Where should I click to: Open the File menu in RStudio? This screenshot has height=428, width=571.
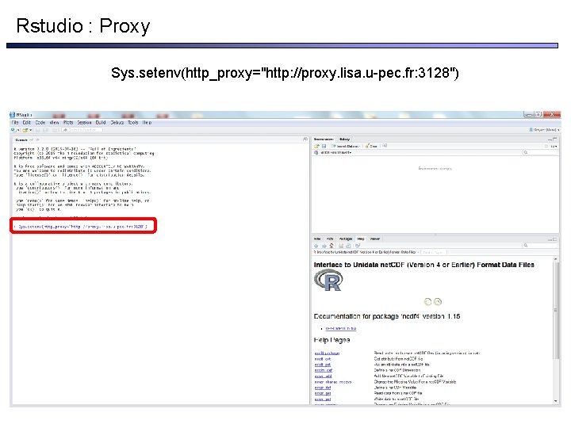[x=15, y=123]
